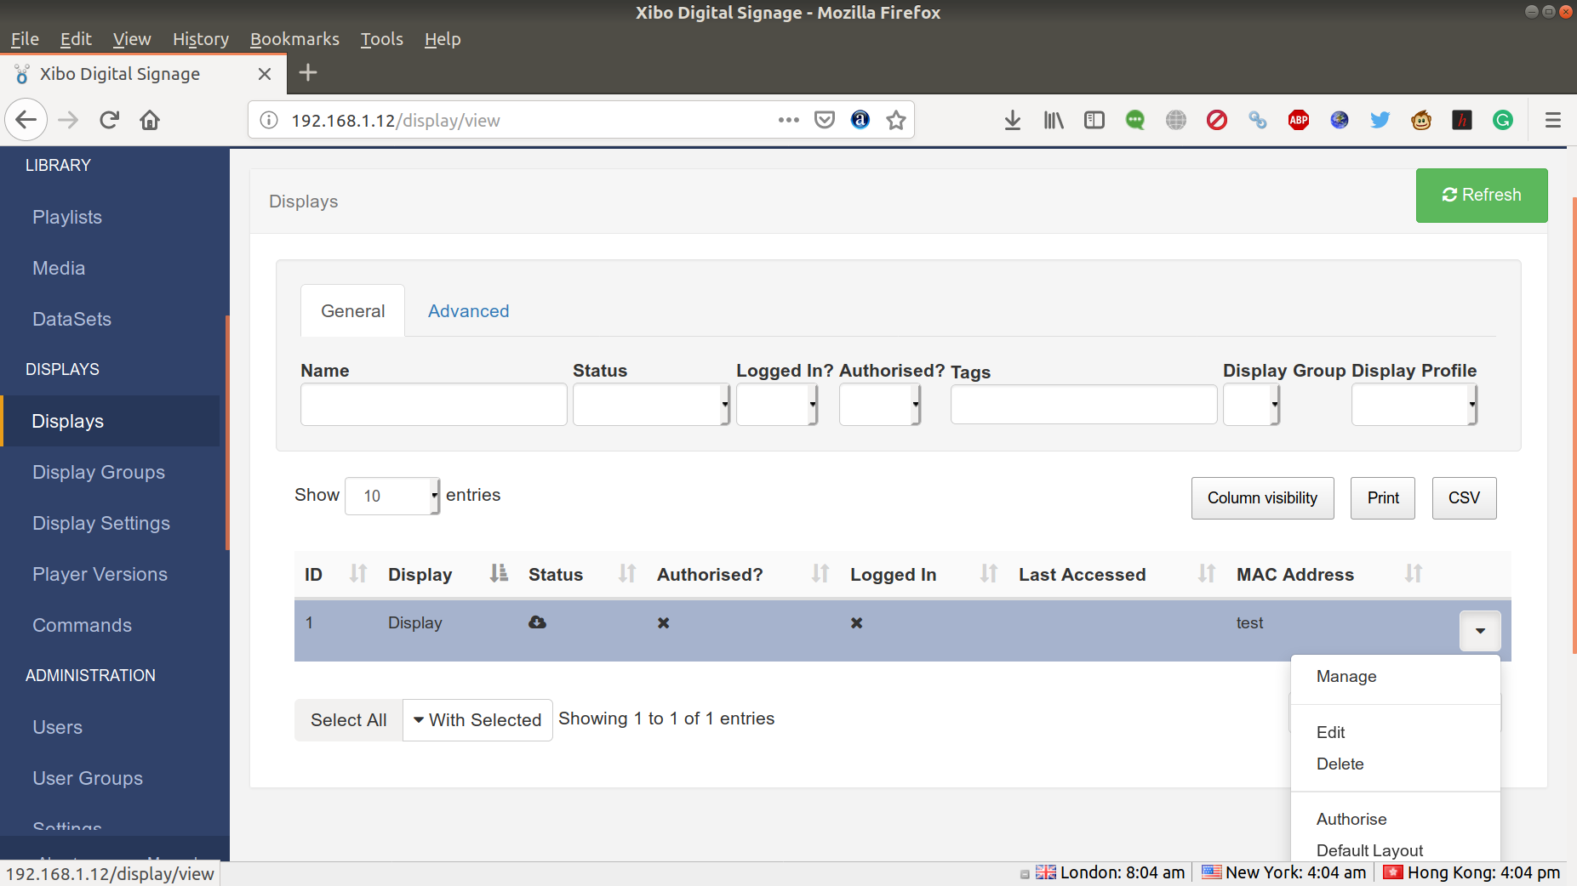The height and width of the screenshot is (886, 1577).
Task: Open With Selected dropdown
Action: (x=477, y=720)
